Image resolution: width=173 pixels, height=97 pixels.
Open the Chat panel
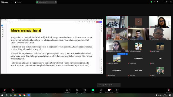point(77,91)
